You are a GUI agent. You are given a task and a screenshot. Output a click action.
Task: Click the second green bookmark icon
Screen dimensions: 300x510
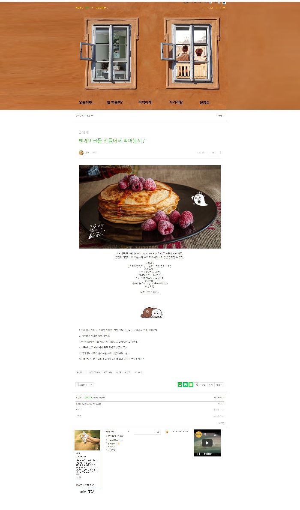(186, 384)
